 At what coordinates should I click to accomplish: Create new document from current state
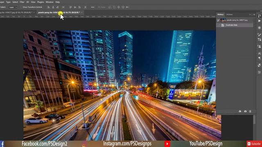coord(240,111)
